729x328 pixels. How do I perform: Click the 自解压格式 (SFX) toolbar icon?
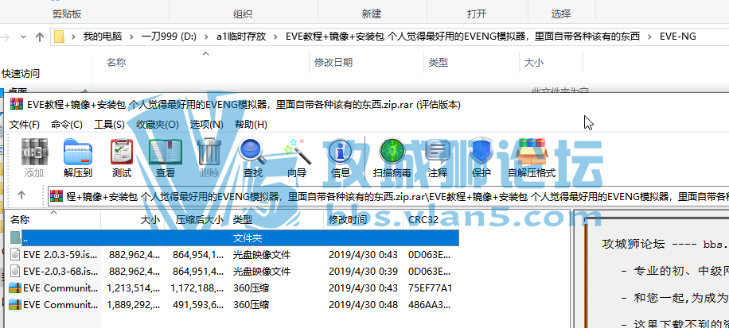532,152
